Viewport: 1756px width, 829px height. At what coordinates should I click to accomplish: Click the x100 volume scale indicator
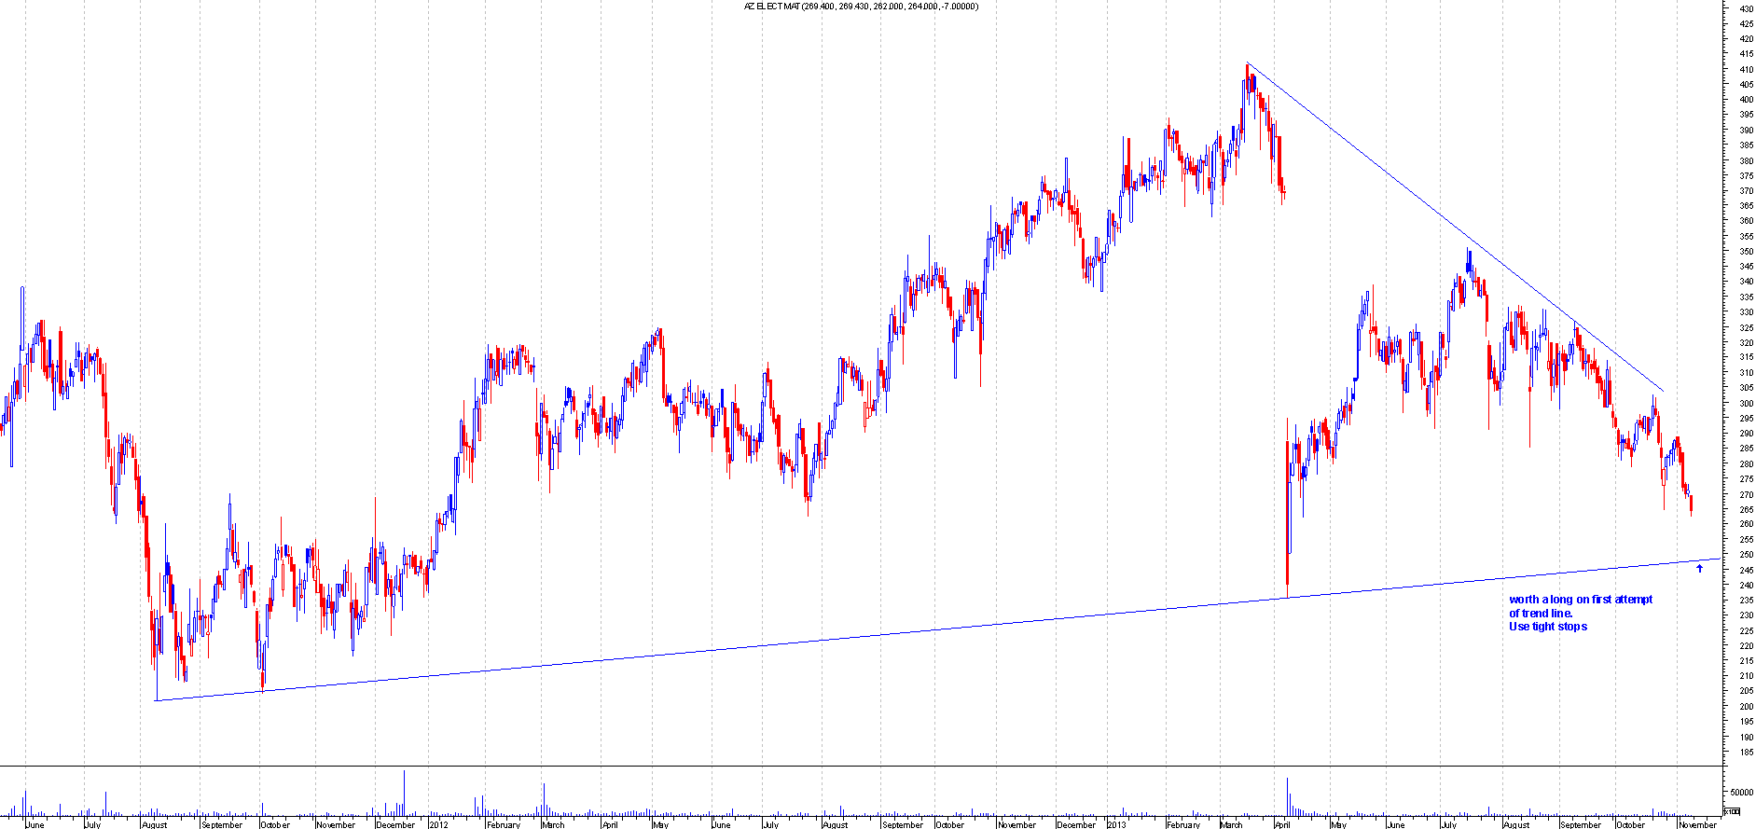(1733, 811)
